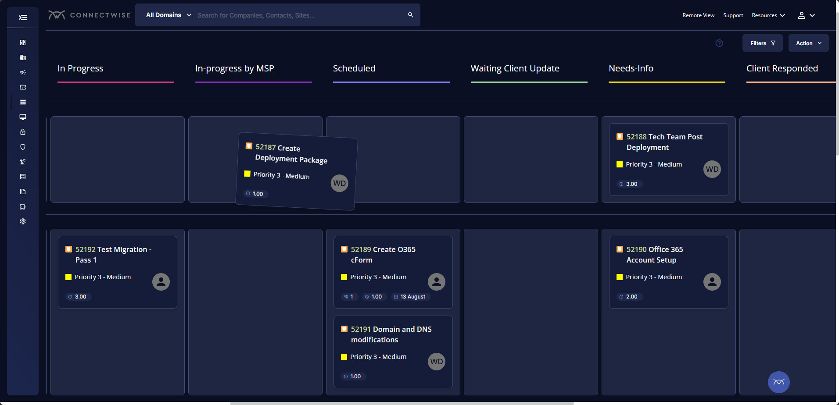Image resolution: width=839 pixels, height=405 pixels.
Task: Click the padlock icon in sidebar
Action: pyautogui.click(x=23, y=132)
